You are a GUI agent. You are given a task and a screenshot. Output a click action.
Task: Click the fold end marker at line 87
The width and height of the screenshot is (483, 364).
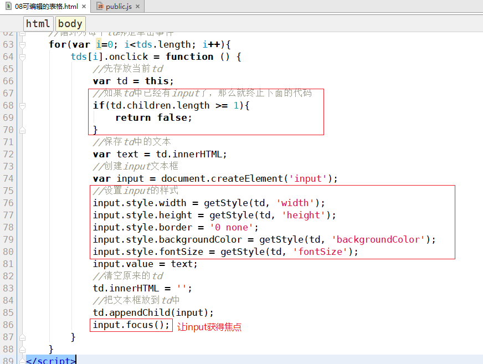23,337
